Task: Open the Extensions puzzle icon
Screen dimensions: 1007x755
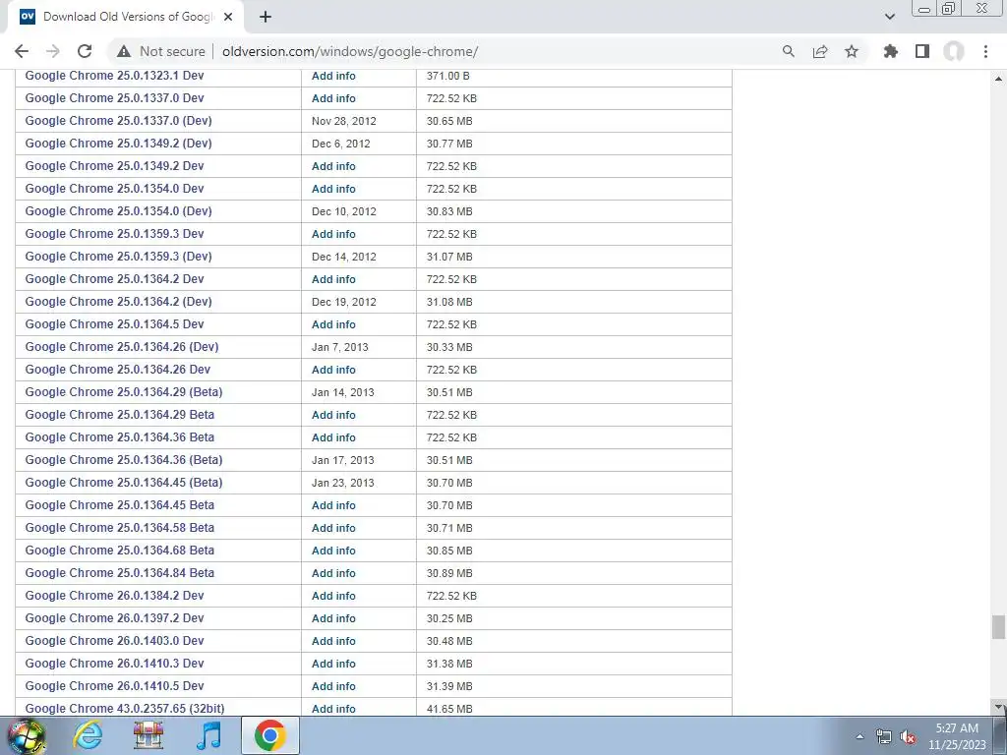Action: click(891, 51)
